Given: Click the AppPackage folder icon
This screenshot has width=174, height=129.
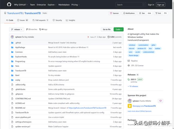Looking at the screenshot, I should 12,48.
